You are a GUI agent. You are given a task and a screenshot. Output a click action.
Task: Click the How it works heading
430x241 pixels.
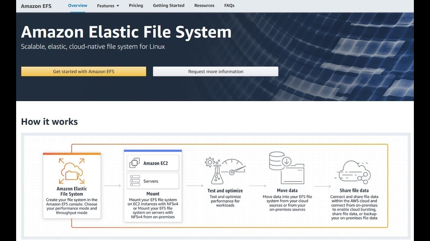pos(49,122)
